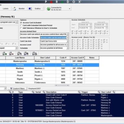Adjust Interval A End time spinner
This screenshot has height=124, width=124.
(x=91, y=28)
